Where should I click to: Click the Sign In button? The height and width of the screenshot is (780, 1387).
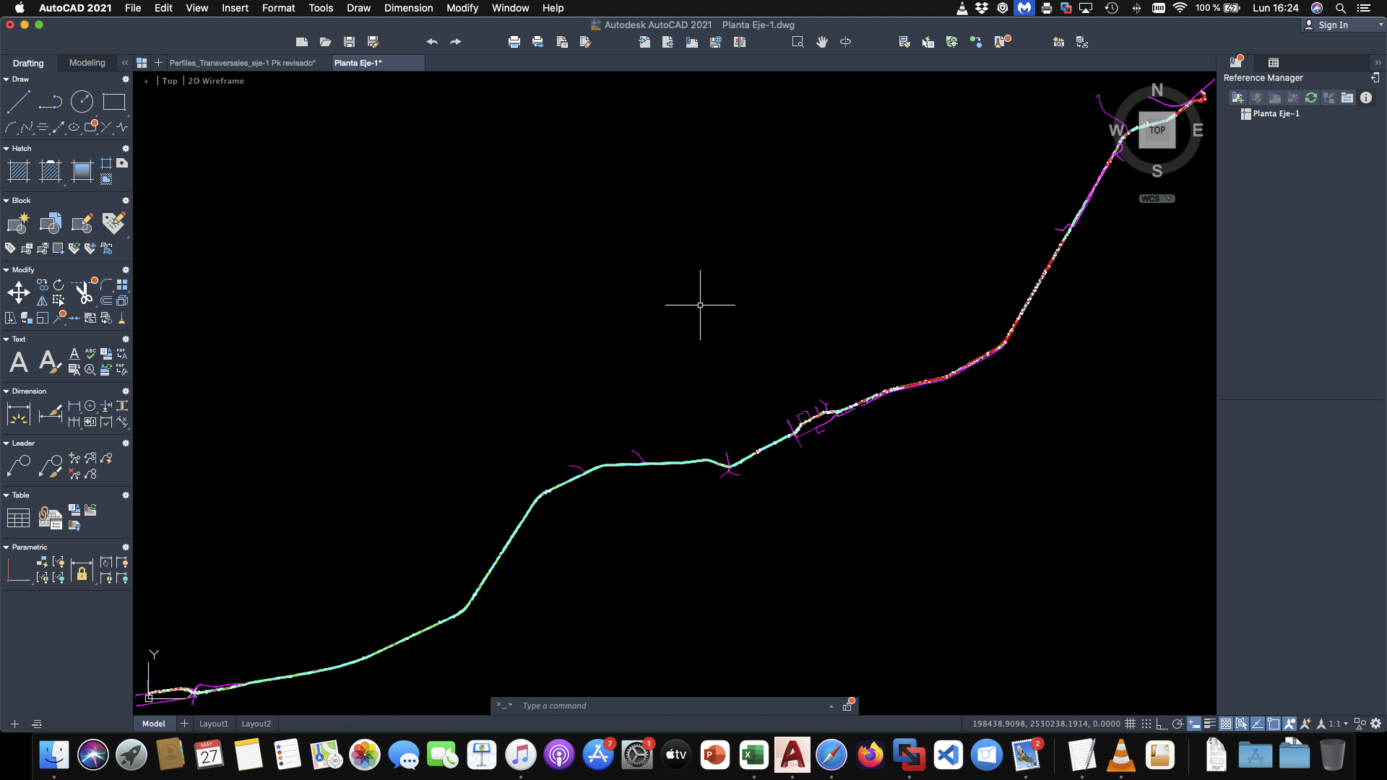[1332, 25]
